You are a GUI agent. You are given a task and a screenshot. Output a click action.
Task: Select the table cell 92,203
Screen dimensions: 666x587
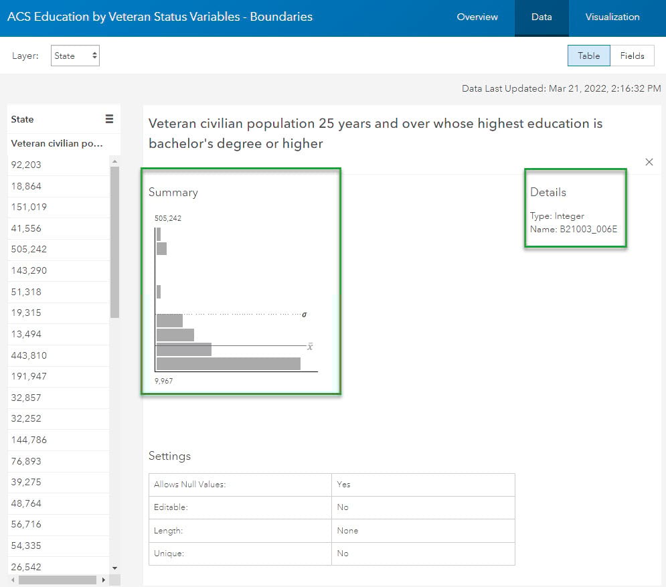pos(59,165)
